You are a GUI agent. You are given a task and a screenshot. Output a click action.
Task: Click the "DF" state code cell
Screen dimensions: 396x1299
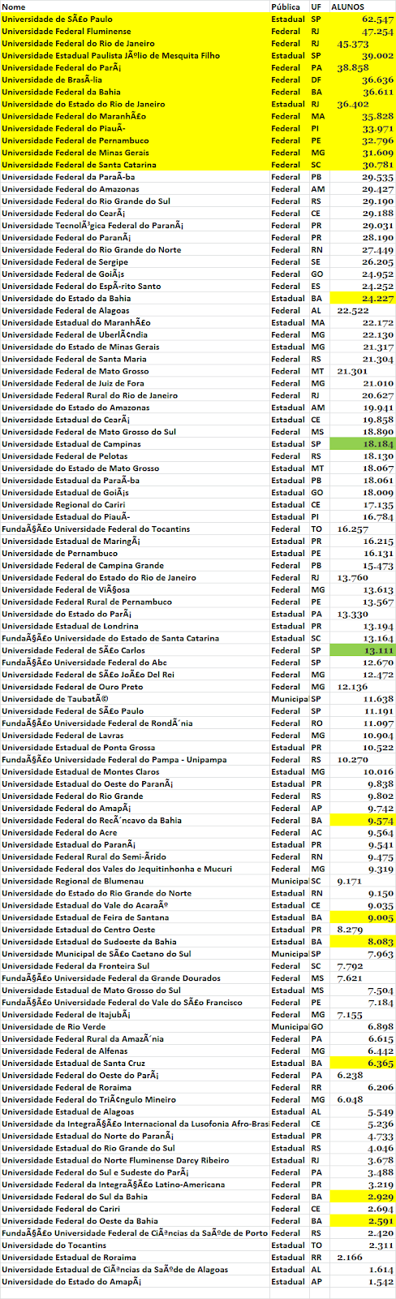[316, 80]
